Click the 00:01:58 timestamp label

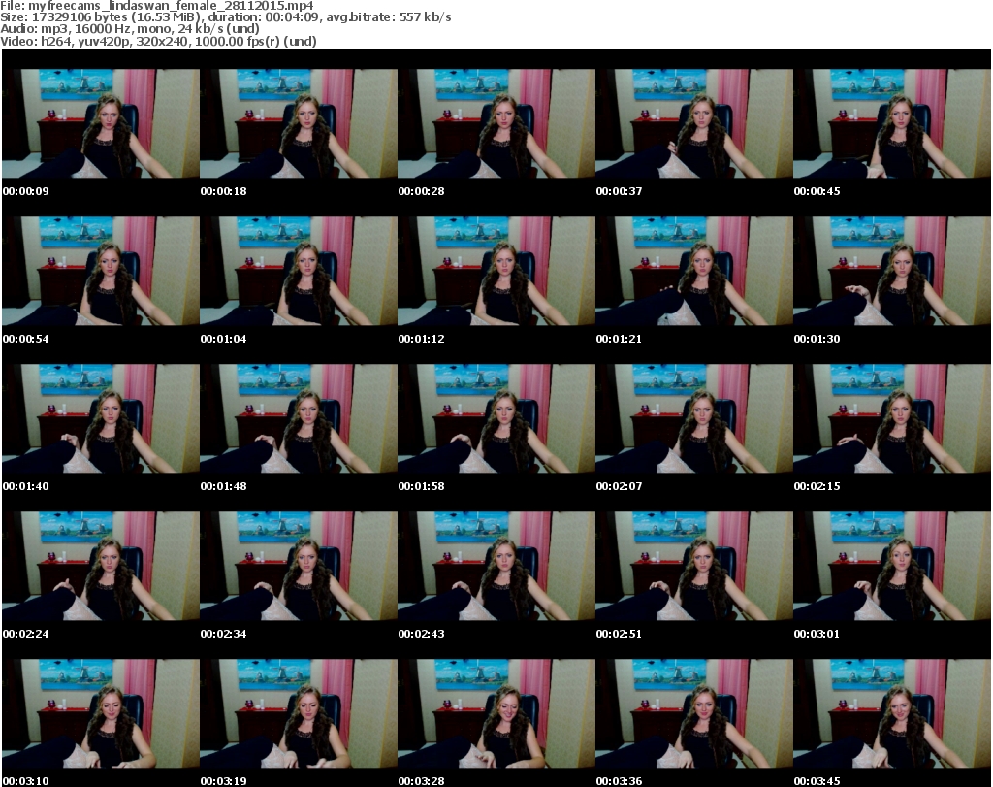421,486
